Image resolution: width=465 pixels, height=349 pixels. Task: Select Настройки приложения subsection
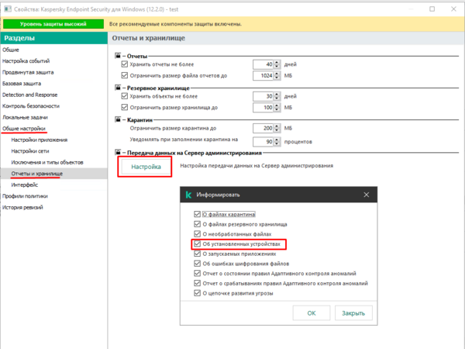click(x=40, y=140)
